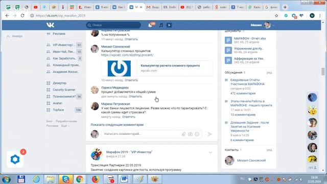Reload the page with refresh icon

(22, 16)
